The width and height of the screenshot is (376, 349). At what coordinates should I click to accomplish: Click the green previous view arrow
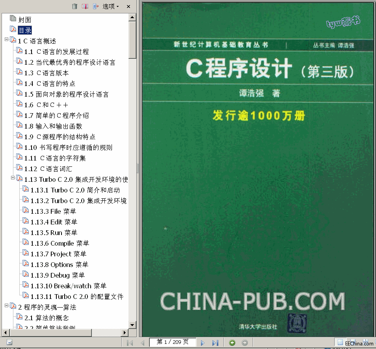point(232,342)
